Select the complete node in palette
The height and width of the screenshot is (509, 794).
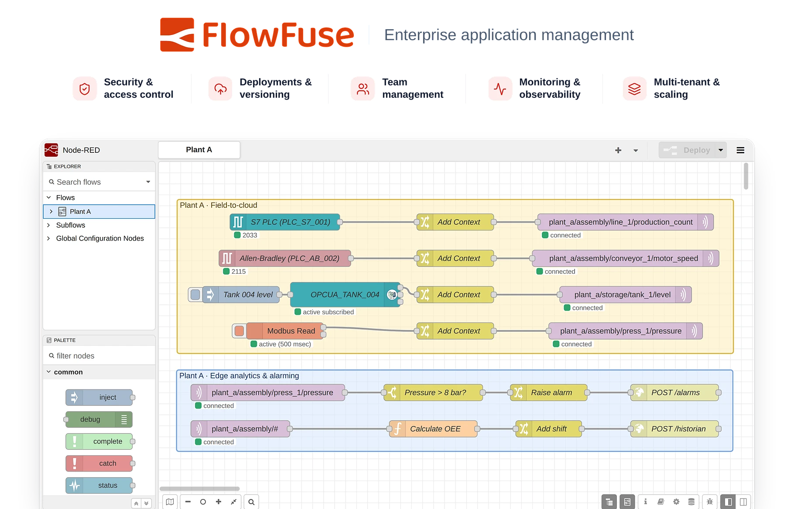coord(99,441)
